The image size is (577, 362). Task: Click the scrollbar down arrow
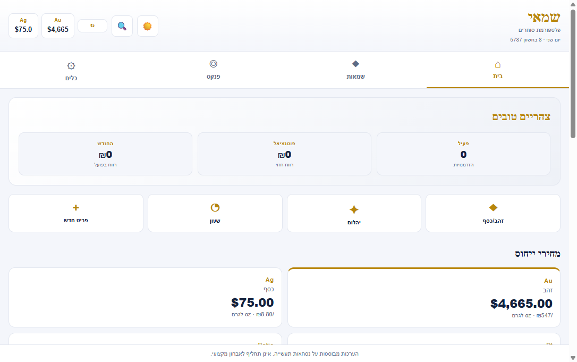(x=573, y=358)
